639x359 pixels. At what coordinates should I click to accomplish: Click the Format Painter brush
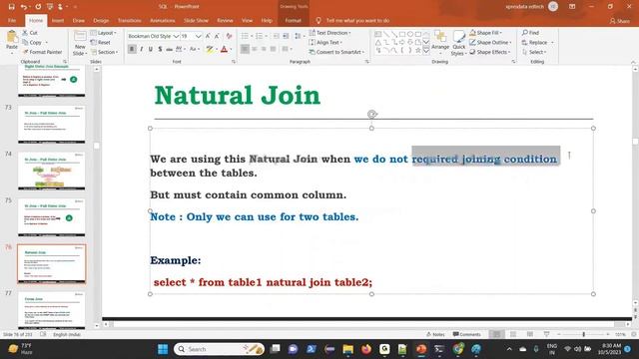pyautogui.click(x=42, y=52)
